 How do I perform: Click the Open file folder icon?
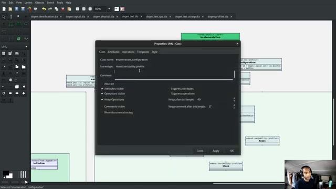pyautogui.click(x=10, y=9)
